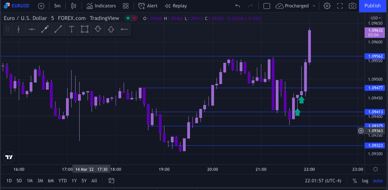Toggle percent scale on price axis

coord(355,181)
